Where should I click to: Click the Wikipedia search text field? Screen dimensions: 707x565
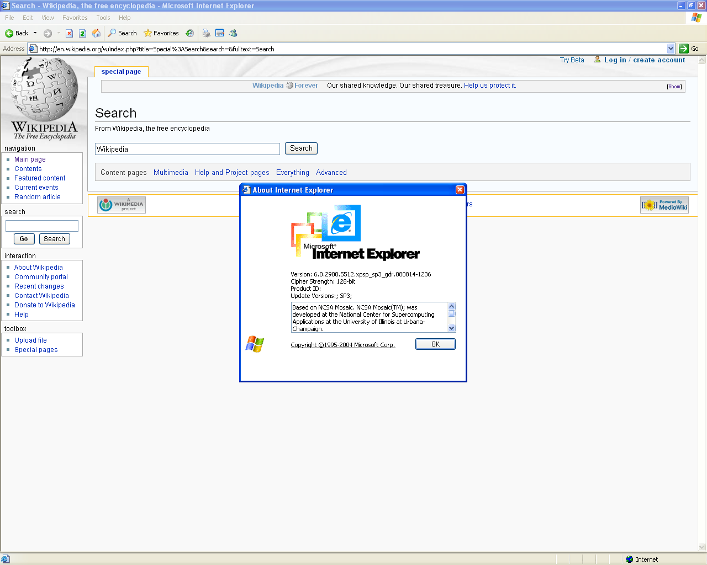[187, 149]
